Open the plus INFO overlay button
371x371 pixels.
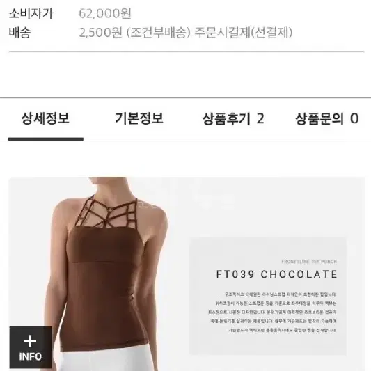tap(31, 347)
